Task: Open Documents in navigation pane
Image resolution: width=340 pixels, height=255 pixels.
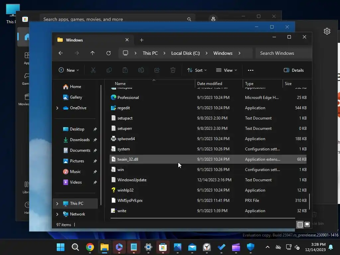Action: click(75, 150)
